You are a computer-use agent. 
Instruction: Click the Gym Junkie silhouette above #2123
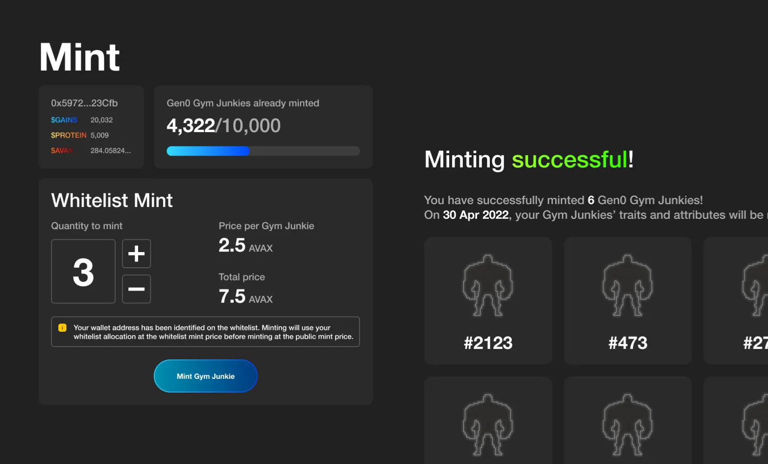click(x=488, y=285)
